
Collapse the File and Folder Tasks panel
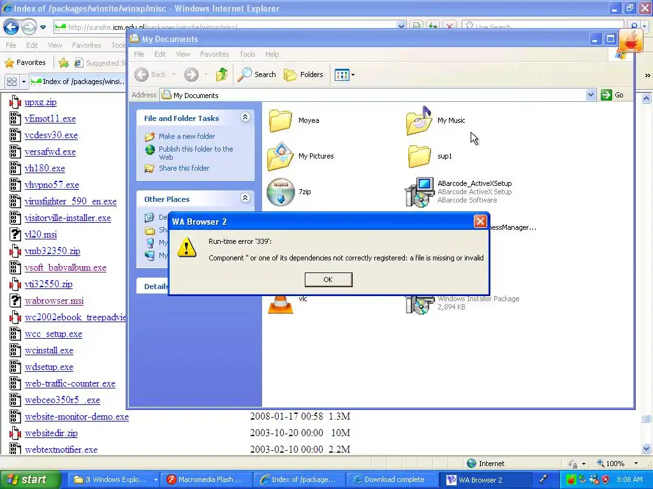click(x=246, y=117)
